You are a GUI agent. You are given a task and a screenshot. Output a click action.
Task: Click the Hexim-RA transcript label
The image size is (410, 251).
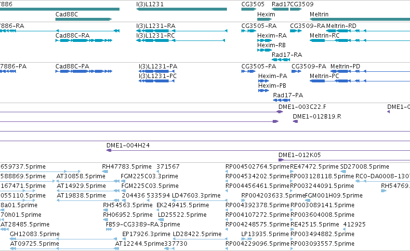(x=272, y=36)
